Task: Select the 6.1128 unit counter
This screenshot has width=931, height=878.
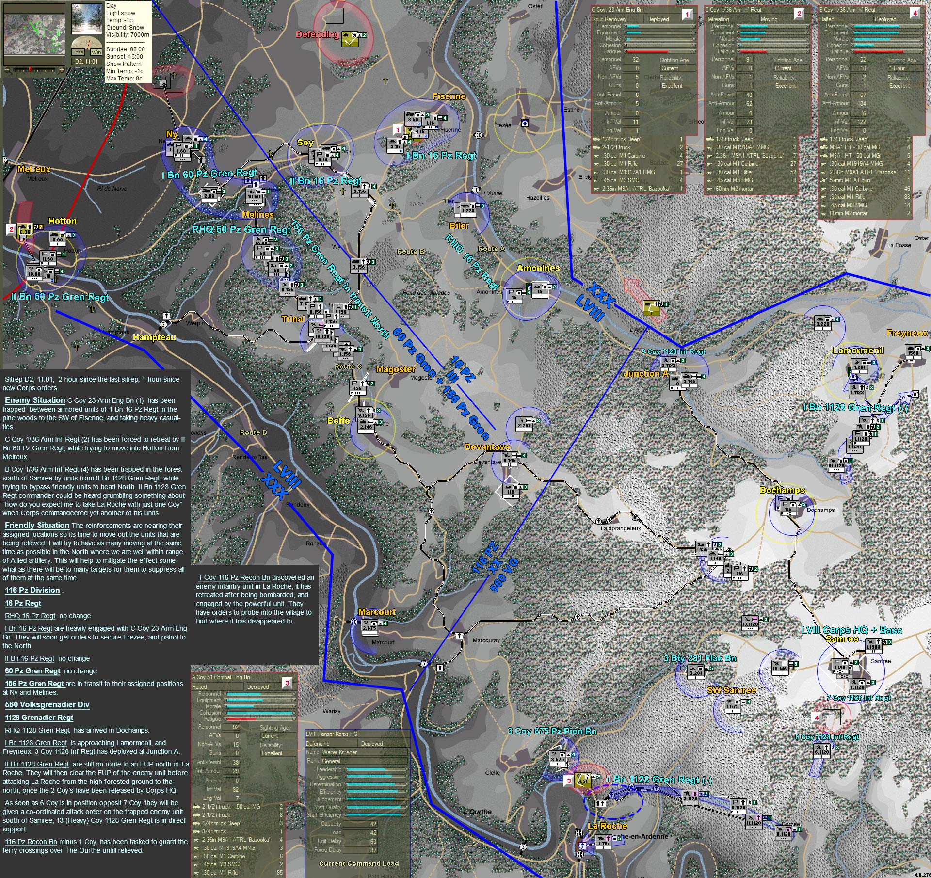Action: coord(822,751)
